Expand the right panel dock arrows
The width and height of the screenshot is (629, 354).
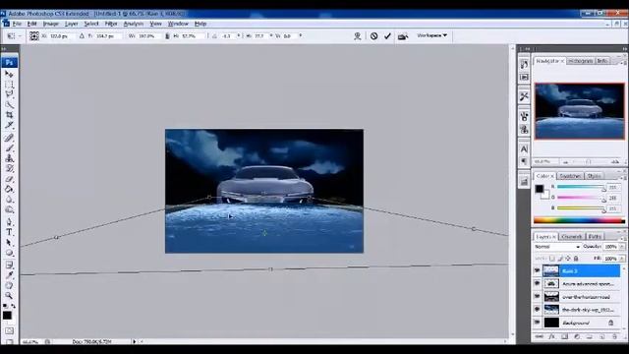tap(625, 48)
